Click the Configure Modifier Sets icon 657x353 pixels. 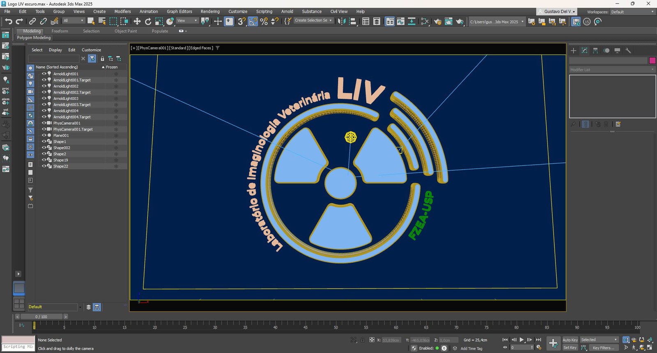click(x=618, y=124)
